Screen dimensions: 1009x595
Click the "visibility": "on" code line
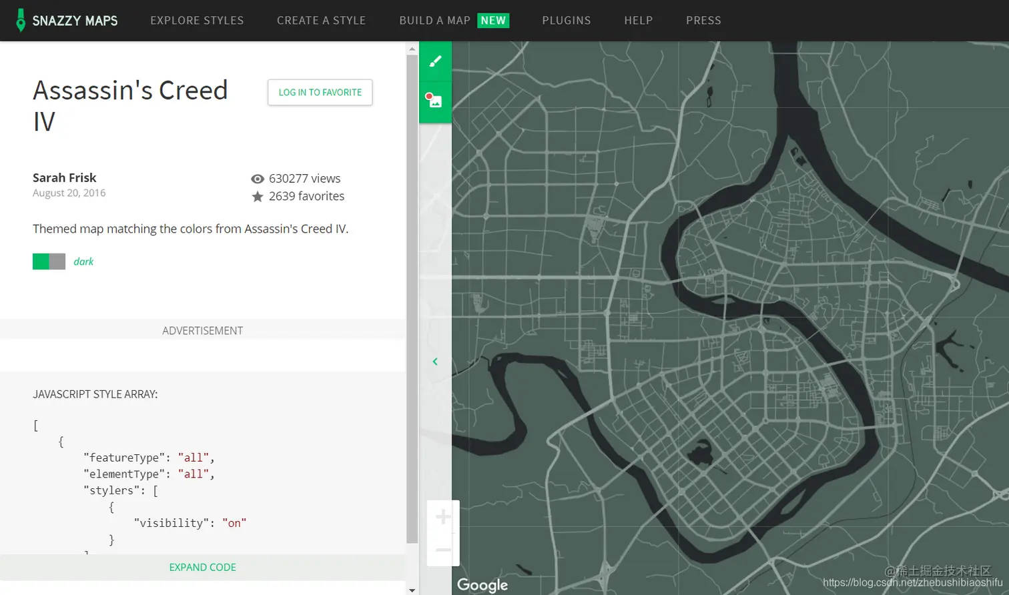tap(190, 523)
